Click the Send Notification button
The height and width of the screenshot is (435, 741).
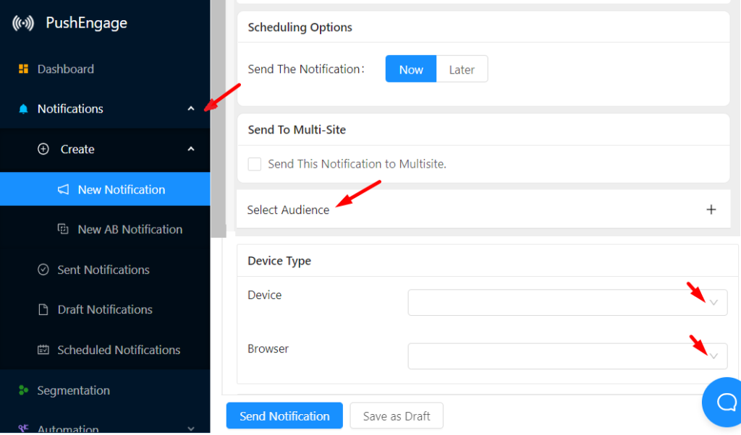[284, 416]
